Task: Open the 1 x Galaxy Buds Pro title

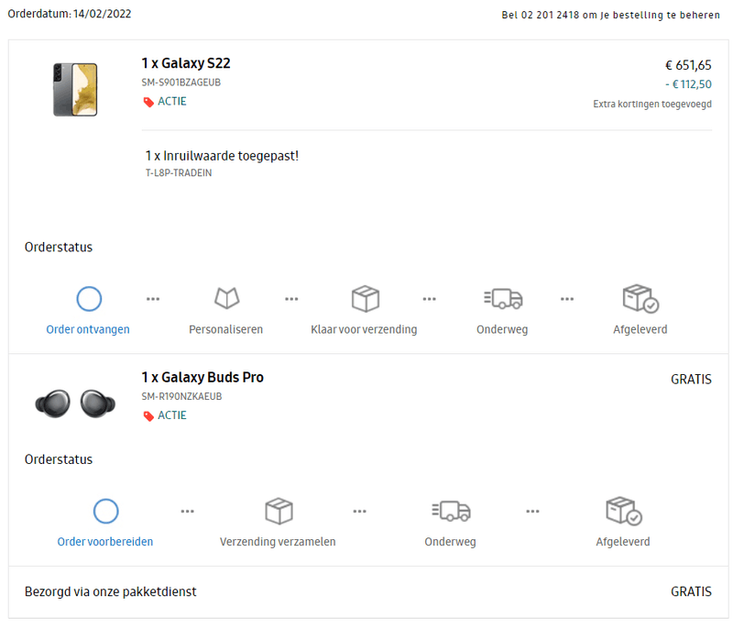Action: [202, 378]
